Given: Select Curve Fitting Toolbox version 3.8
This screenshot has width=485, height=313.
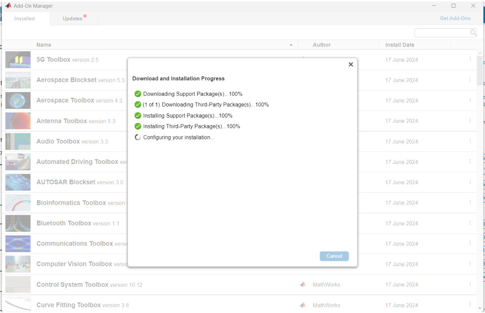Looking at the screenshot, I should pyautogui.click(x=83, y=305).
